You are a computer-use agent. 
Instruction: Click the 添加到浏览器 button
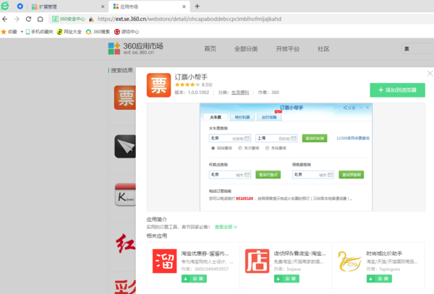[397, 90]
